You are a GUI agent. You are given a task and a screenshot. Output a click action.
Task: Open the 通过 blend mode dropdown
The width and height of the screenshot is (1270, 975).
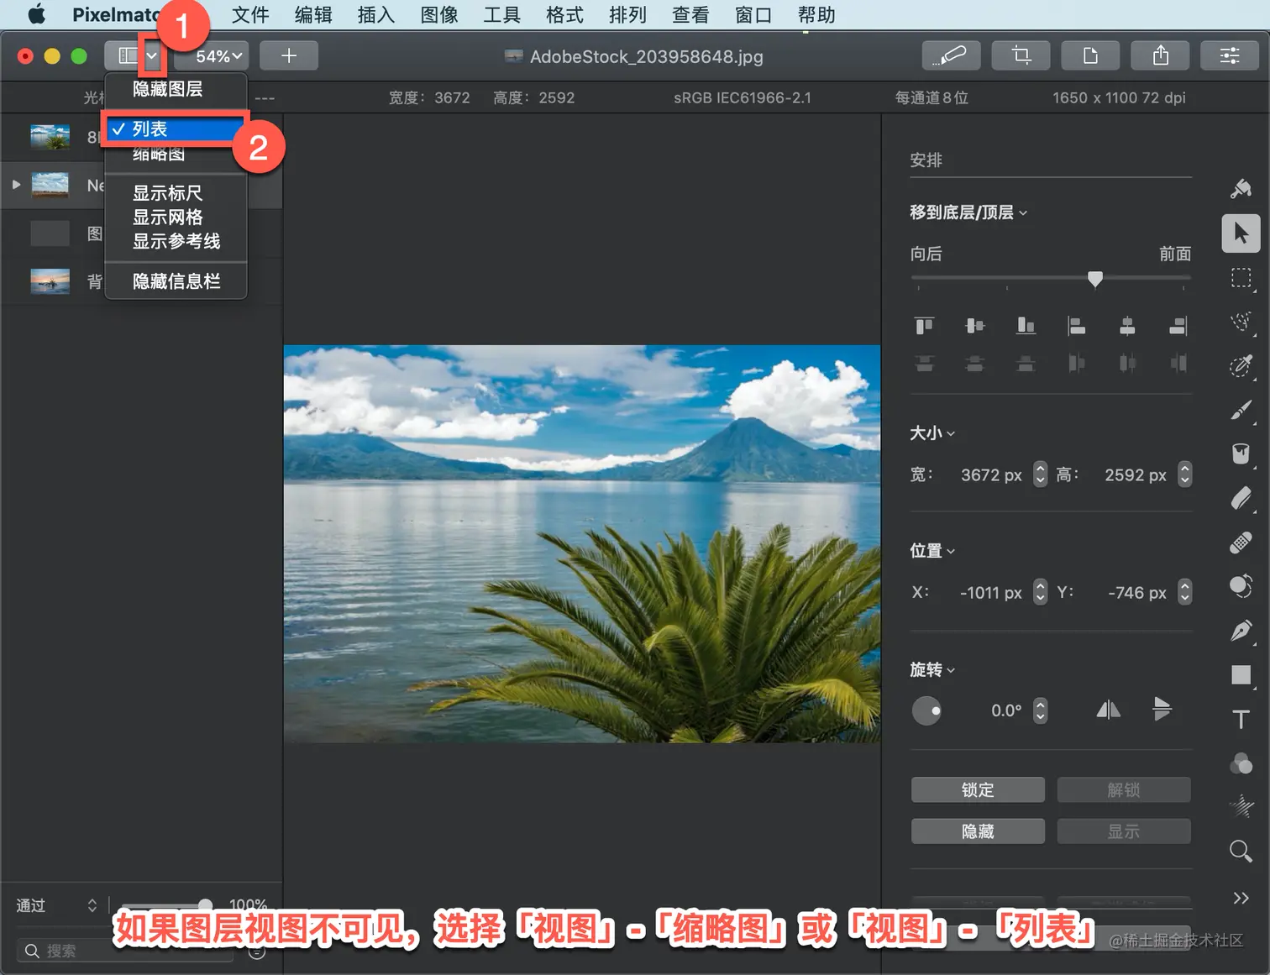[x=56, y=905]
